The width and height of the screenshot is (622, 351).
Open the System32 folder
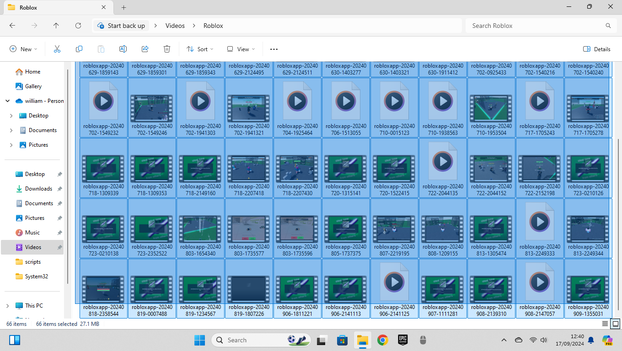point(36,277)
